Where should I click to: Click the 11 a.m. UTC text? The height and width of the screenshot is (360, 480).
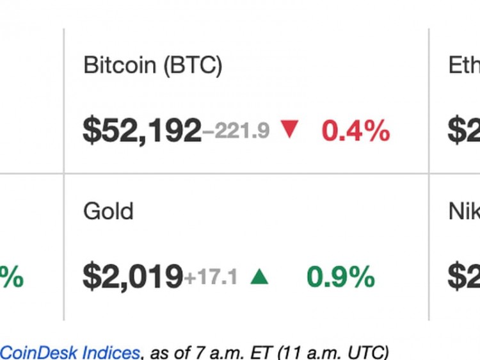tap(333, 352)
